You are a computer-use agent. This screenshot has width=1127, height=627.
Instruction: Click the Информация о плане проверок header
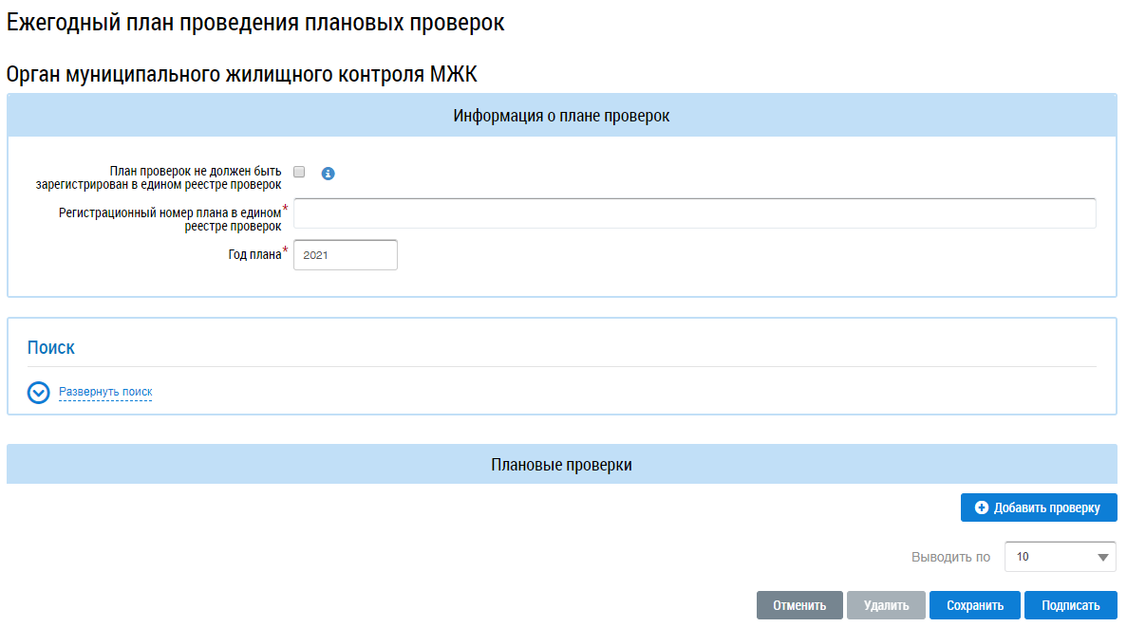click(561, 116)
